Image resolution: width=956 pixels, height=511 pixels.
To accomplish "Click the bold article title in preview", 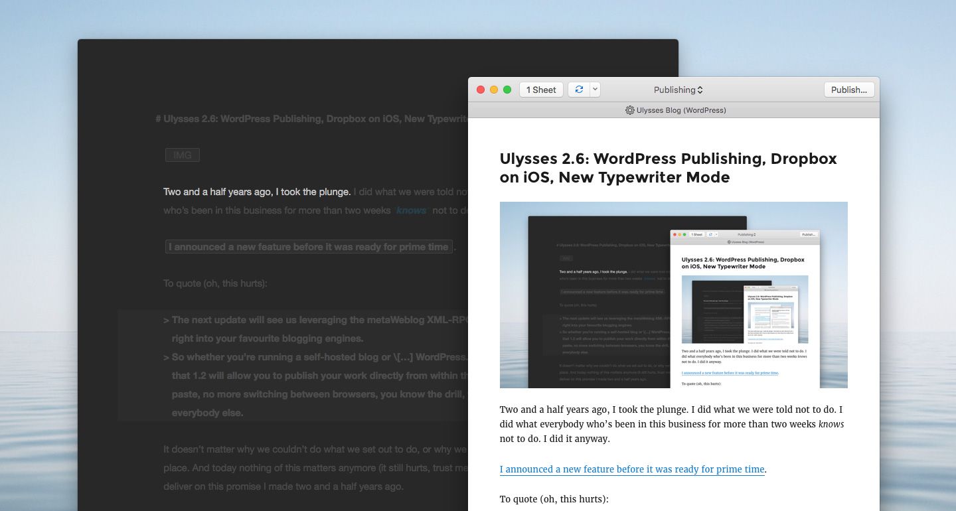I will click(x=668, y=168).
